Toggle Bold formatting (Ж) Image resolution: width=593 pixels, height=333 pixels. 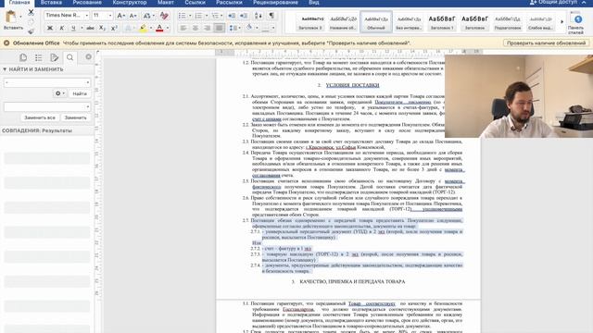coord(49,28)
